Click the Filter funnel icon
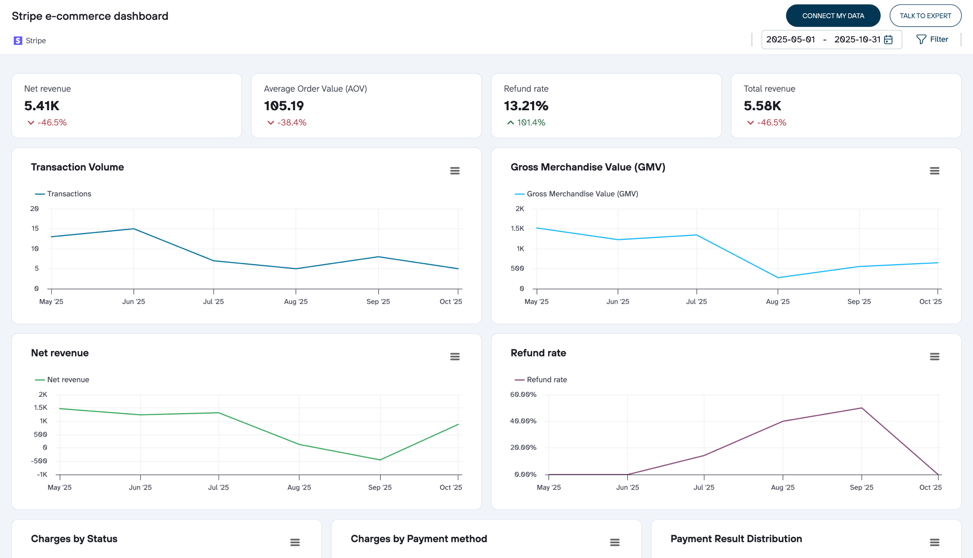Screen dimensions: 973x558 click(922, 39)
